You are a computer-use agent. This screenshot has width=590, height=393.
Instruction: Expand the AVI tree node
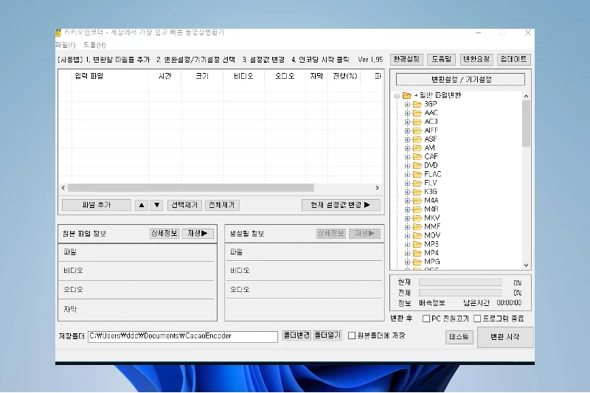407,148
